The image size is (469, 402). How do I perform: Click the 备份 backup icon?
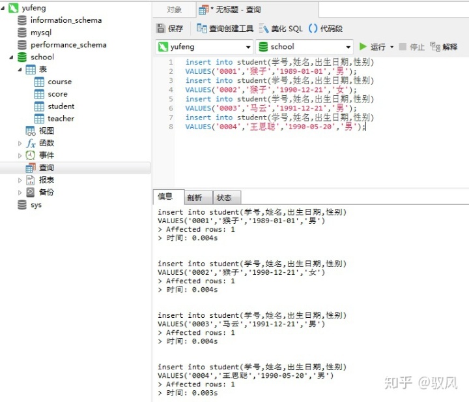pos(31,193)
